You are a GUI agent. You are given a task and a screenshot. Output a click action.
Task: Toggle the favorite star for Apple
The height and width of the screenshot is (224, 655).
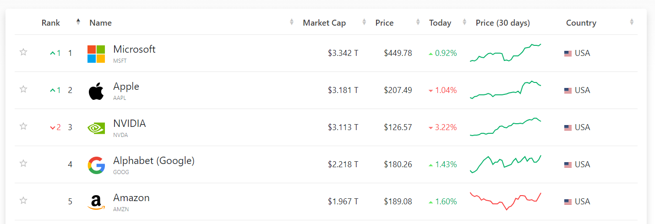tap(23, 89)
